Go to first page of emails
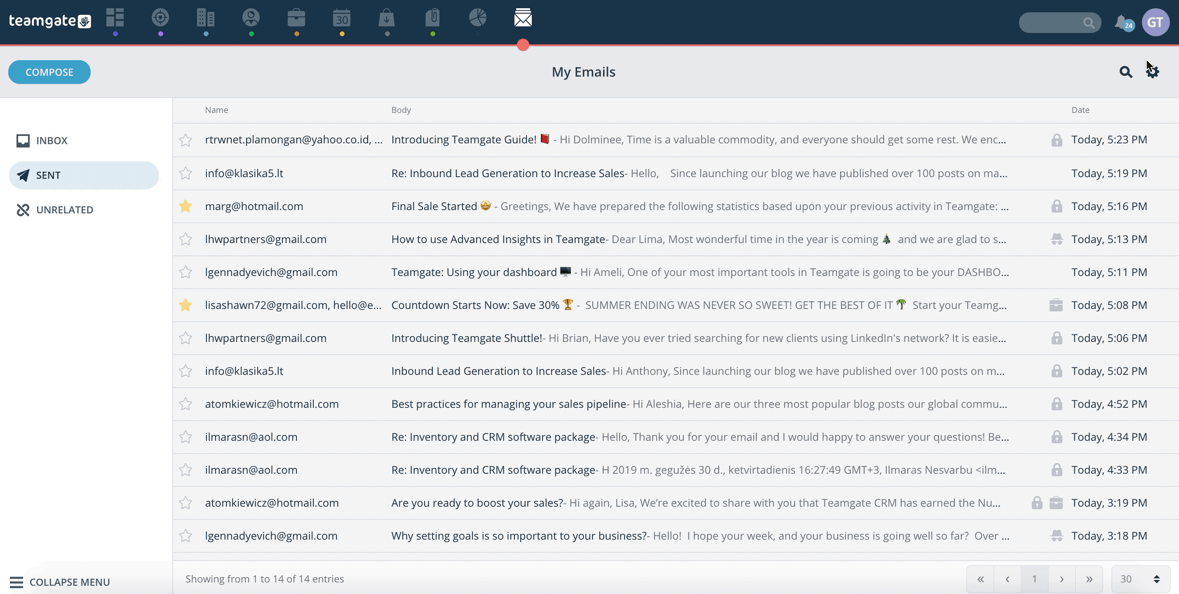The height and width of the screenshot is (594, 1179). 980,579
